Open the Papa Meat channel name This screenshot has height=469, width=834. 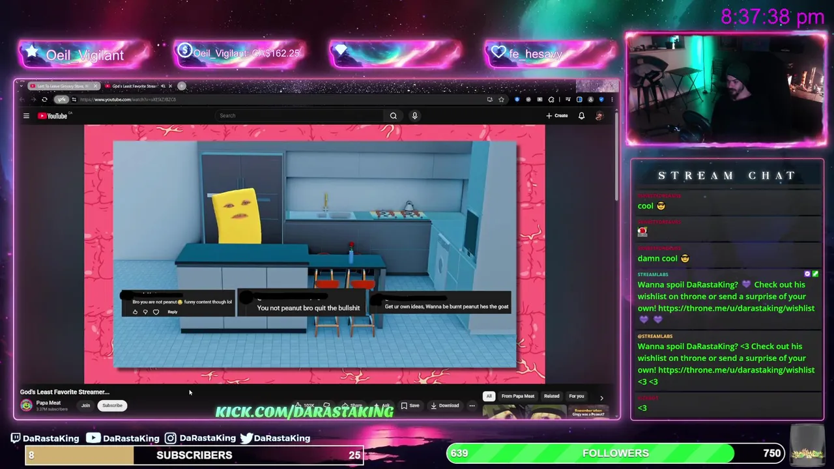pyautogui.click(x=48, y=403)
